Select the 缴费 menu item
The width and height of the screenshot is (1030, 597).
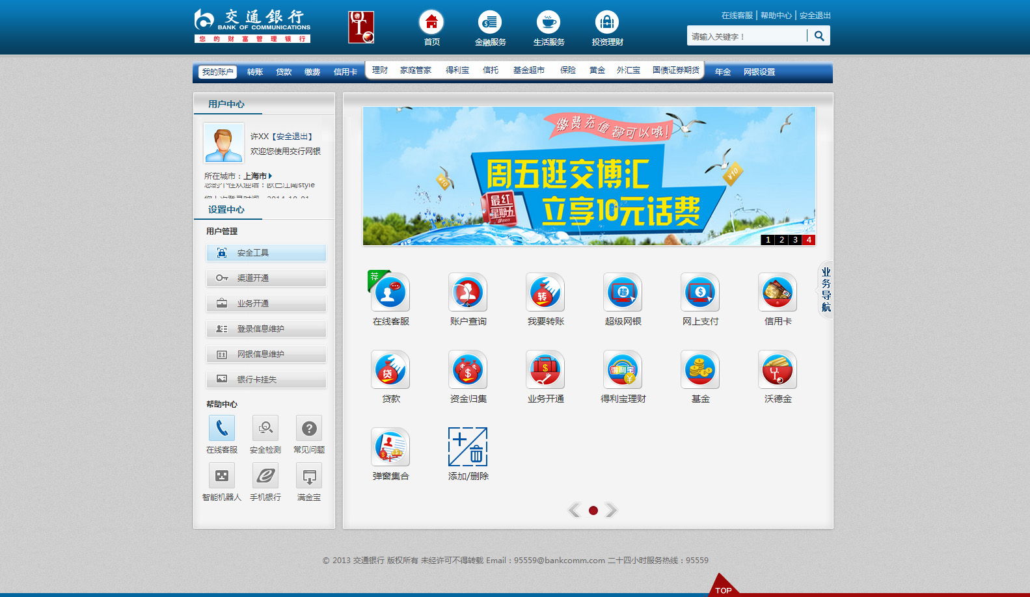pos(312,72)
